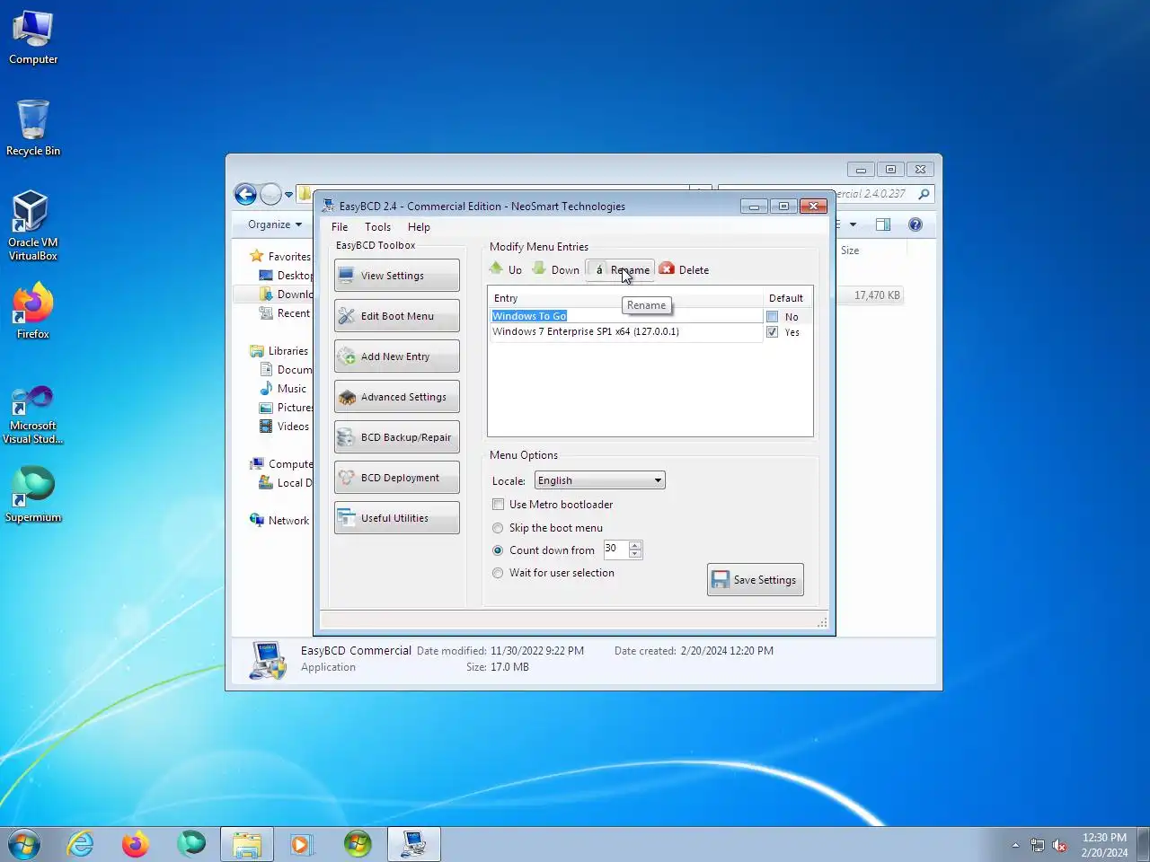Select Libraries in Explorer navigation pane
The width and height of the screenshot is (1150, 862).
279,351
